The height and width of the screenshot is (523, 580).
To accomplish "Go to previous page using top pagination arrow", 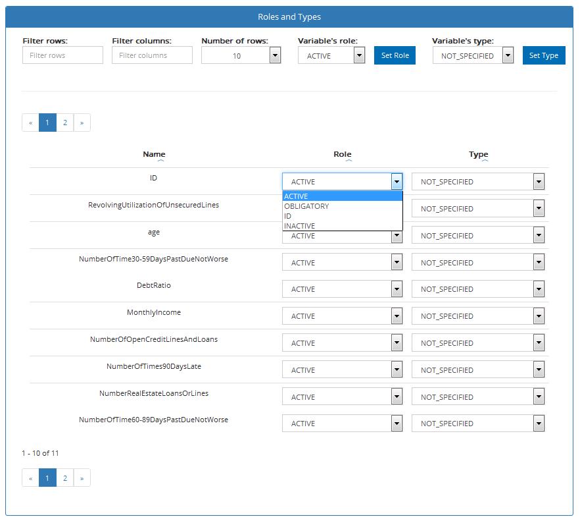I will click(x=30, y=123).
